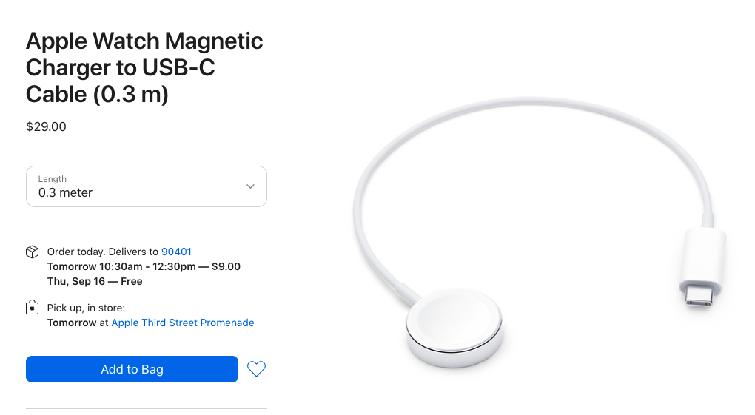
Task: Click the Apple store pickup bag icon
Action: click(x=33, y=307)
